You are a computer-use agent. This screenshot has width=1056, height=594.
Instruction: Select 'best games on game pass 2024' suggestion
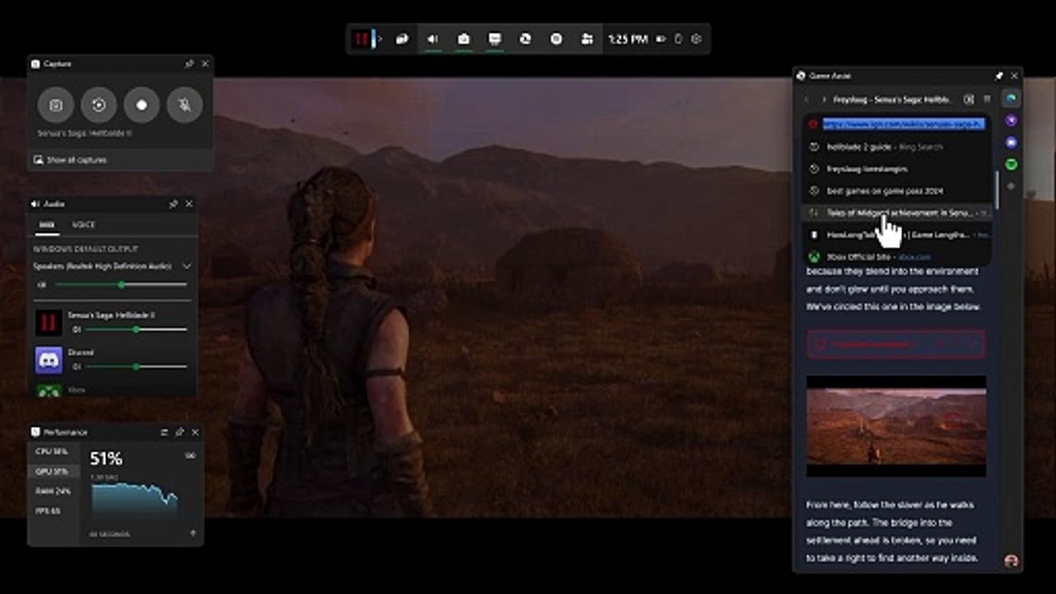[896, 191]
